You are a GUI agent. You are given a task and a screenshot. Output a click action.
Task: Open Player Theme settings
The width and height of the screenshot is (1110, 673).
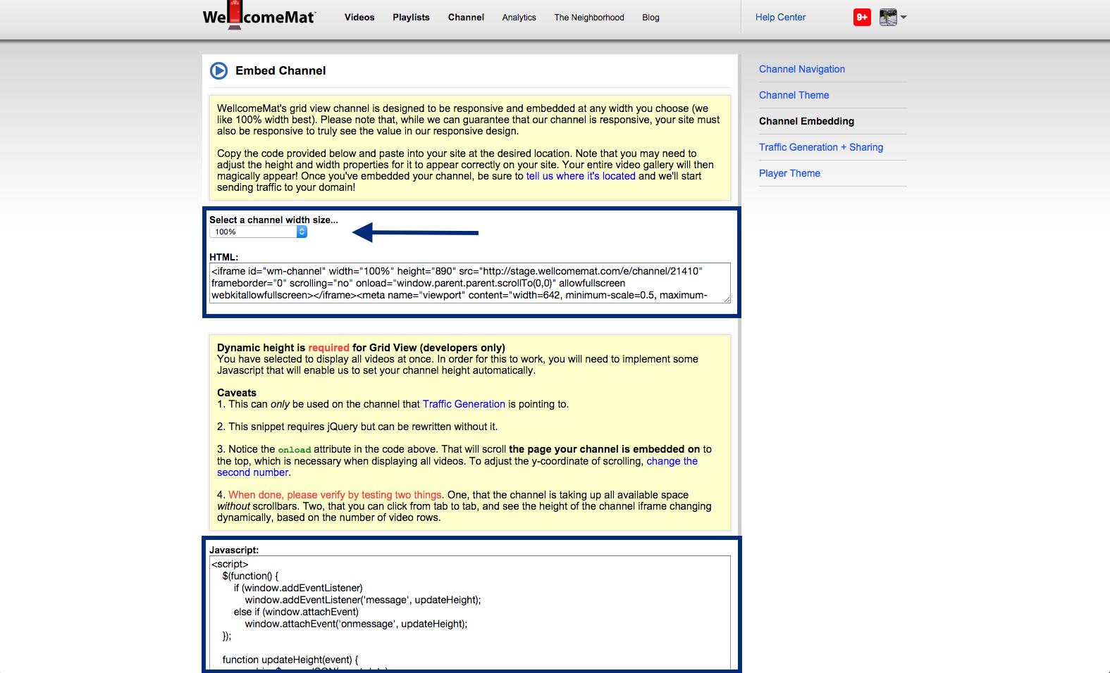click(x=789, y=173)
